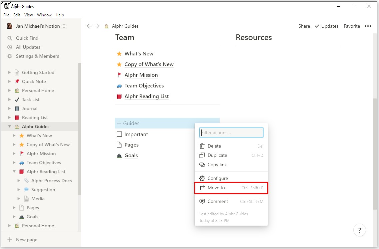Click the Copy link chain icon

(202, 165)
